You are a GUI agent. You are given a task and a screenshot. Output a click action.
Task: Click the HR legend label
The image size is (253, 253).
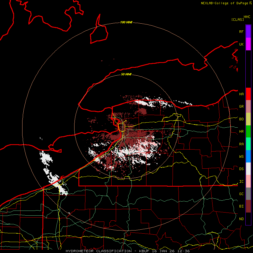[x=241, y=132]
